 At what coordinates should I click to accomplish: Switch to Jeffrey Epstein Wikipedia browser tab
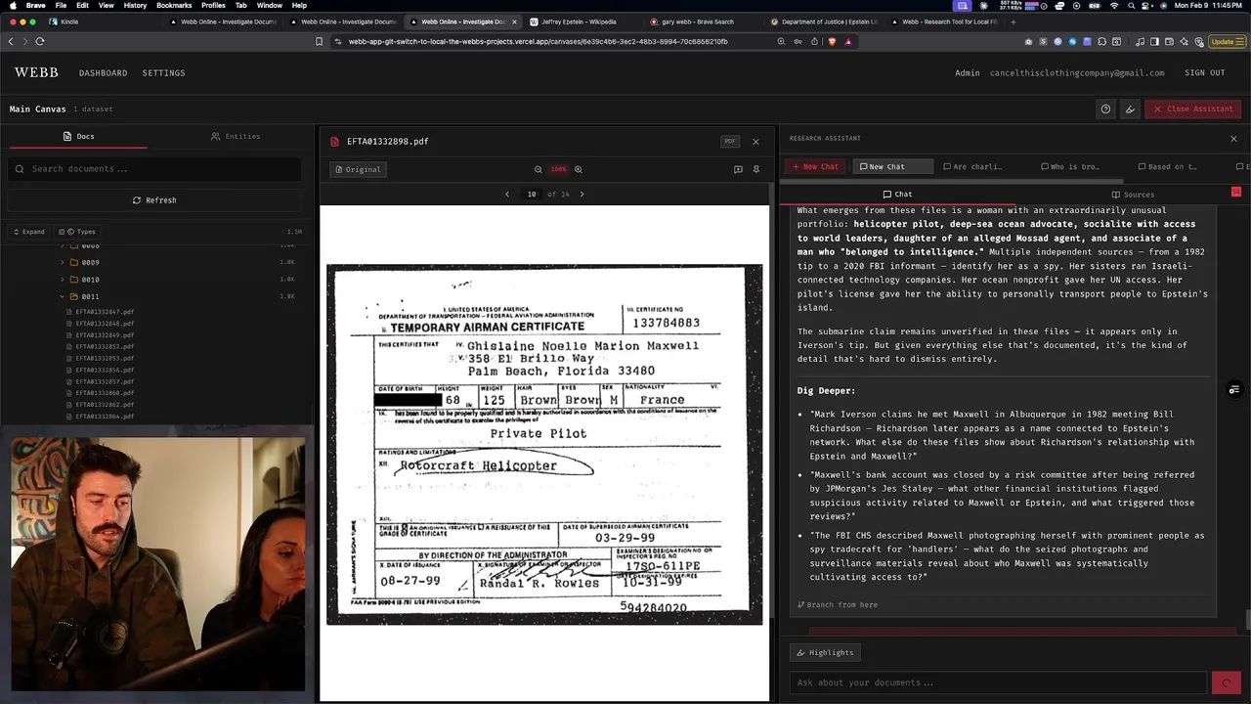[x=579, y=22]
